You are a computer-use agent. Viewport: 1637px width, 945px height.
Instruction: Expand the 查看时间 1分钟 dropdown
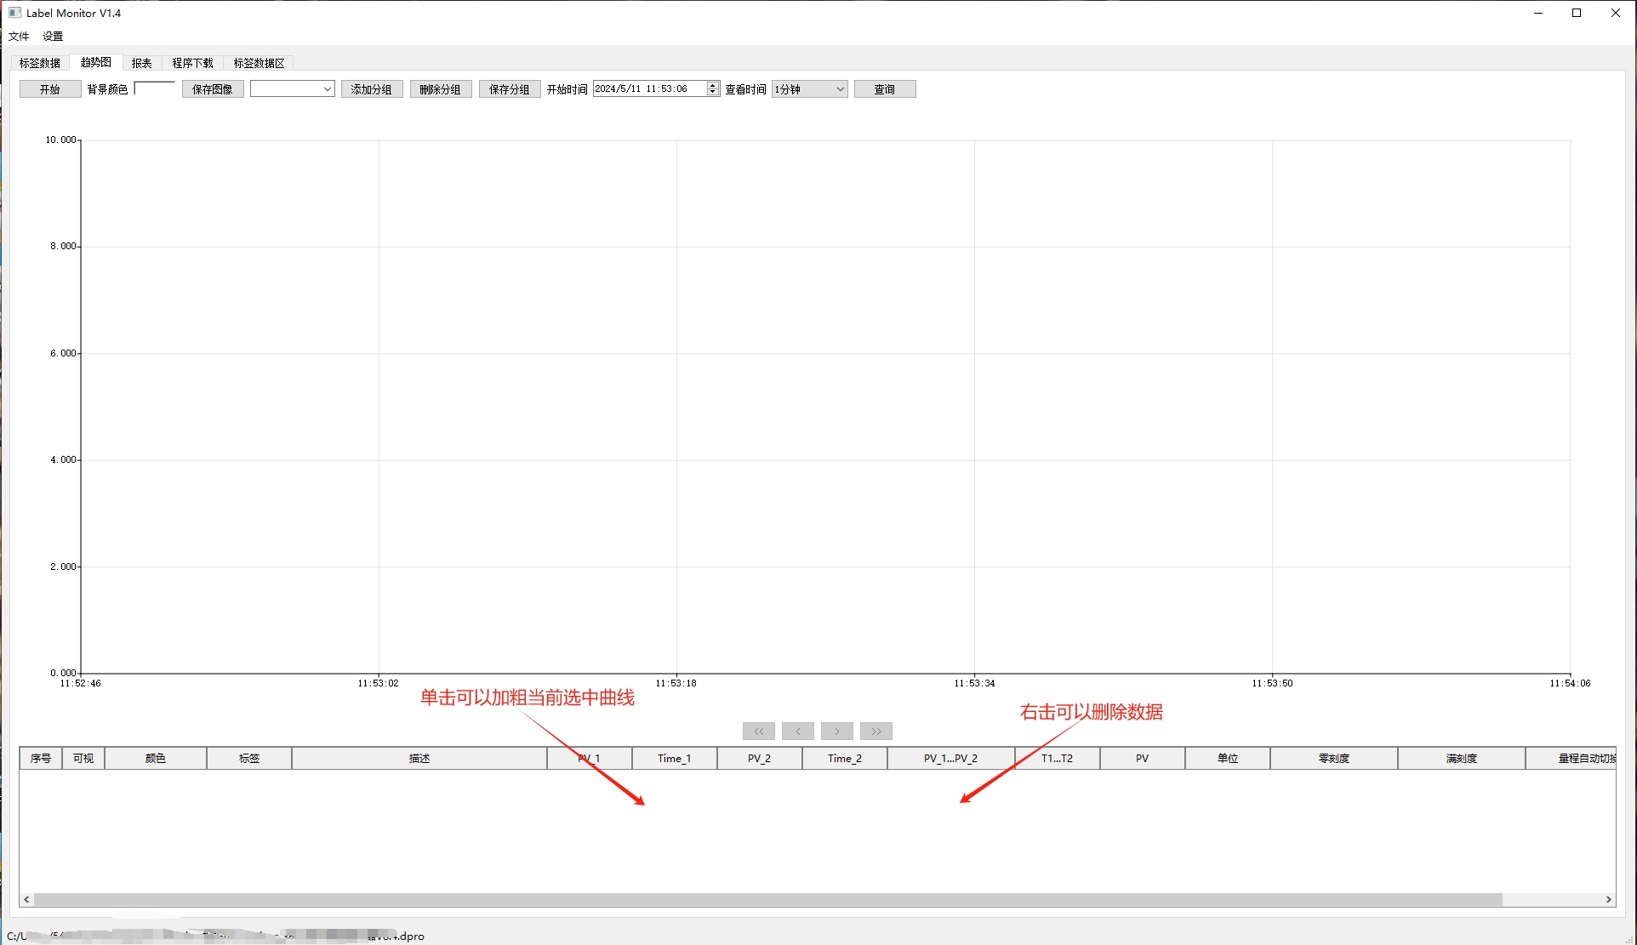[809, 89]
